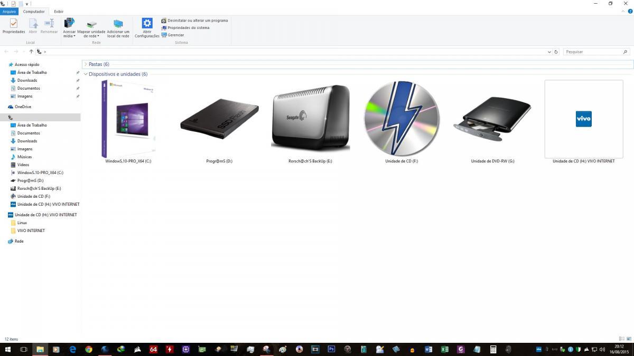The image size is (634, 356).
Task: Click Área de Trabalho under Acesso rápido
Action: click(32, 72)
